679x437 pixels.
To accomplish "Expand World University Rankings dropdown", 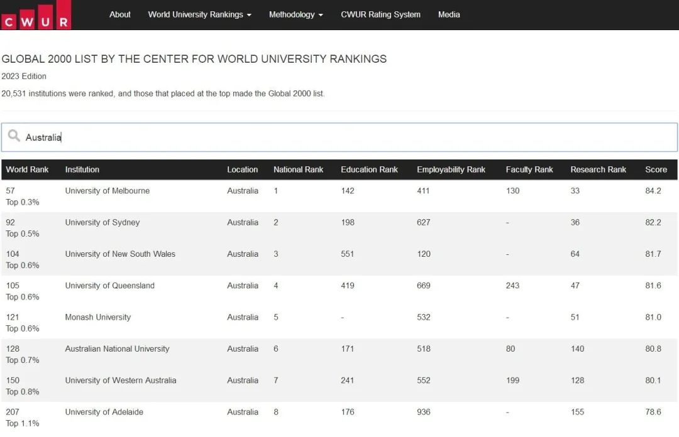I will pyautogui.click(x=199, y=14).
